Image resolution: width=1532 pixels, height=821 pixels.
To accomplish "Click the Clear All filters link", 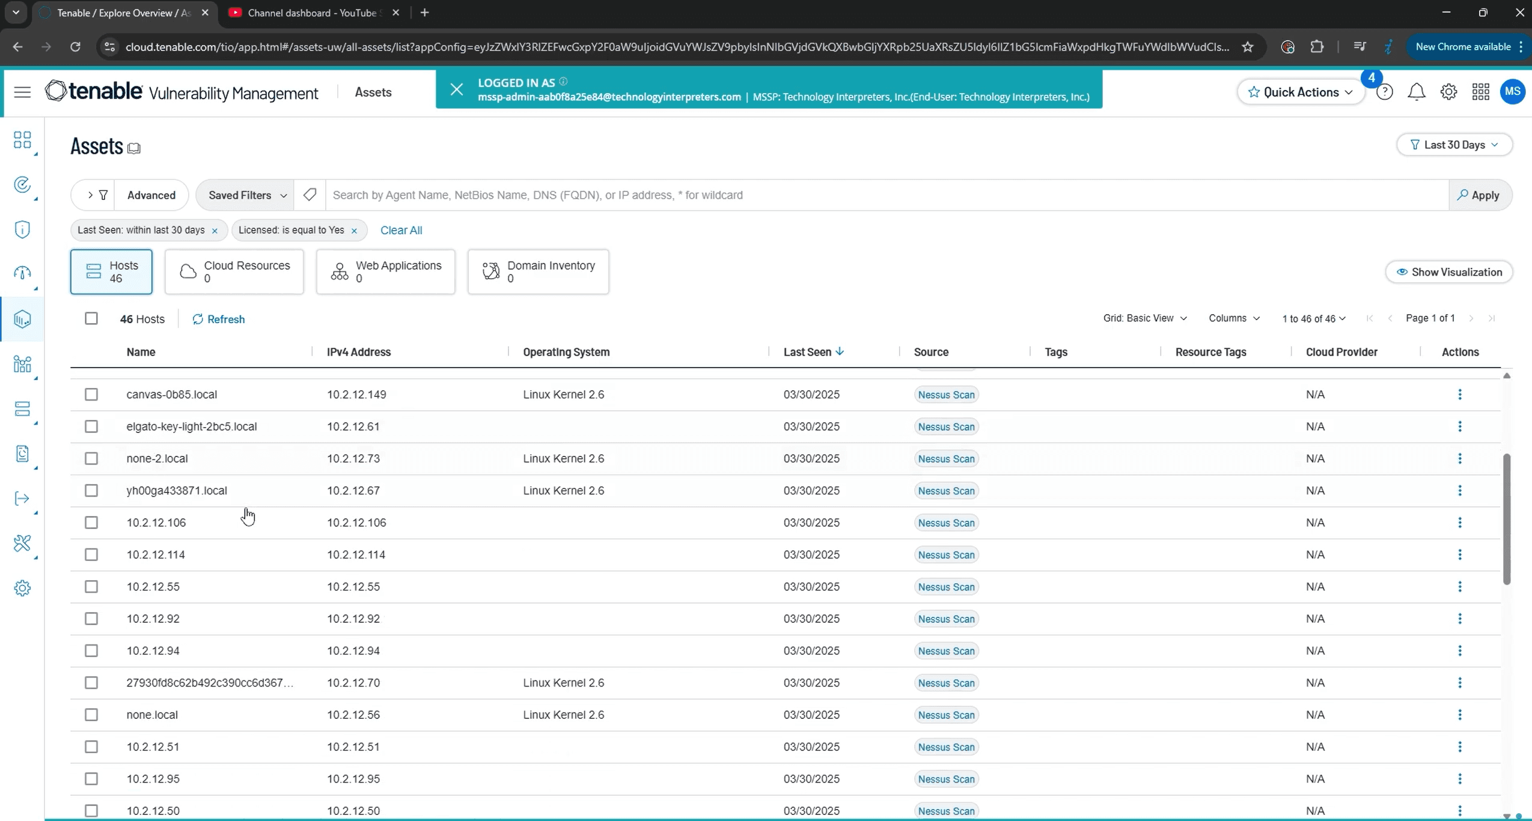I will tap(401, 230).
